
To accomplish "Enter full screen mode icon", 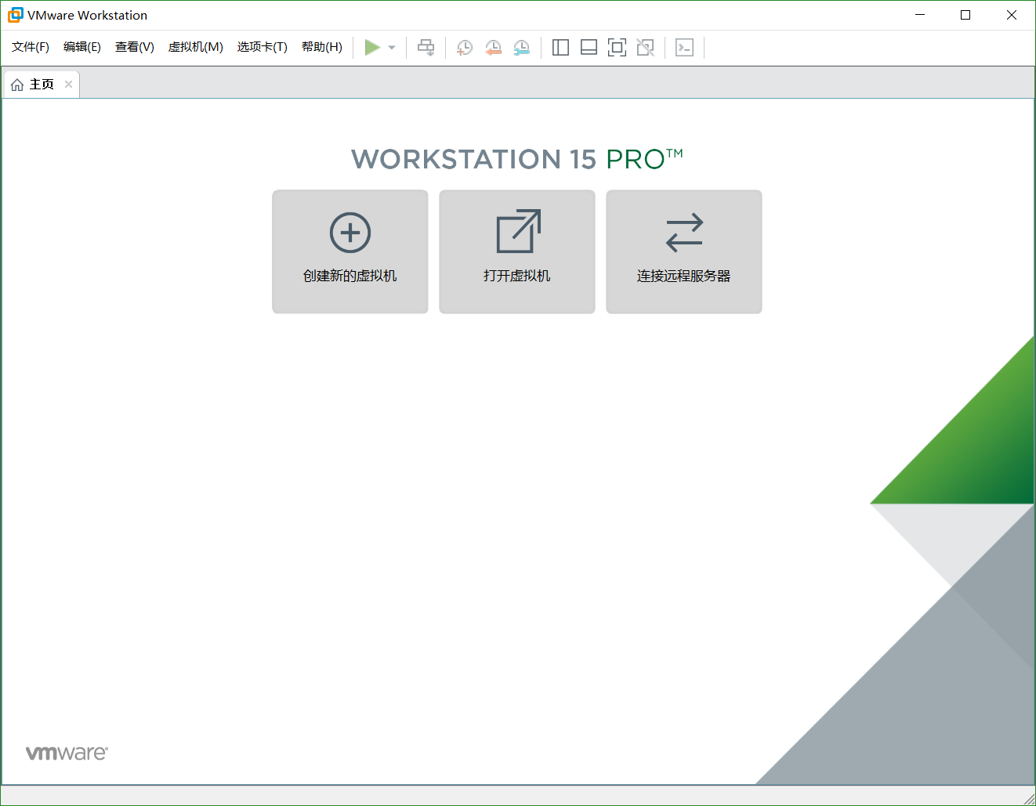I will click(617, 48).
